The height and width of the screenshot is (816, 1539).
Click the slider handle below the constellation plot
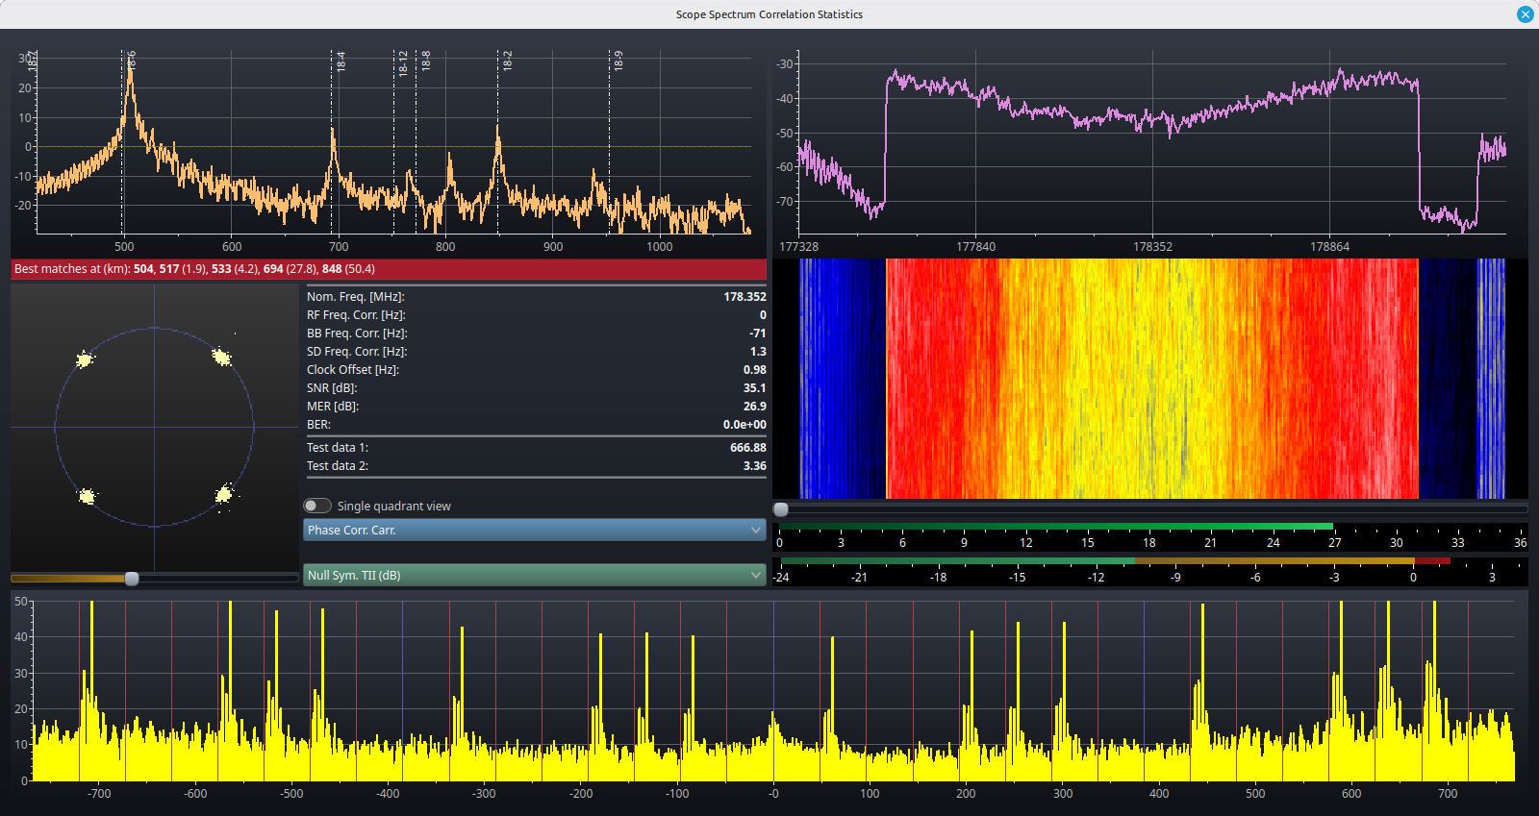click(132, 578)
